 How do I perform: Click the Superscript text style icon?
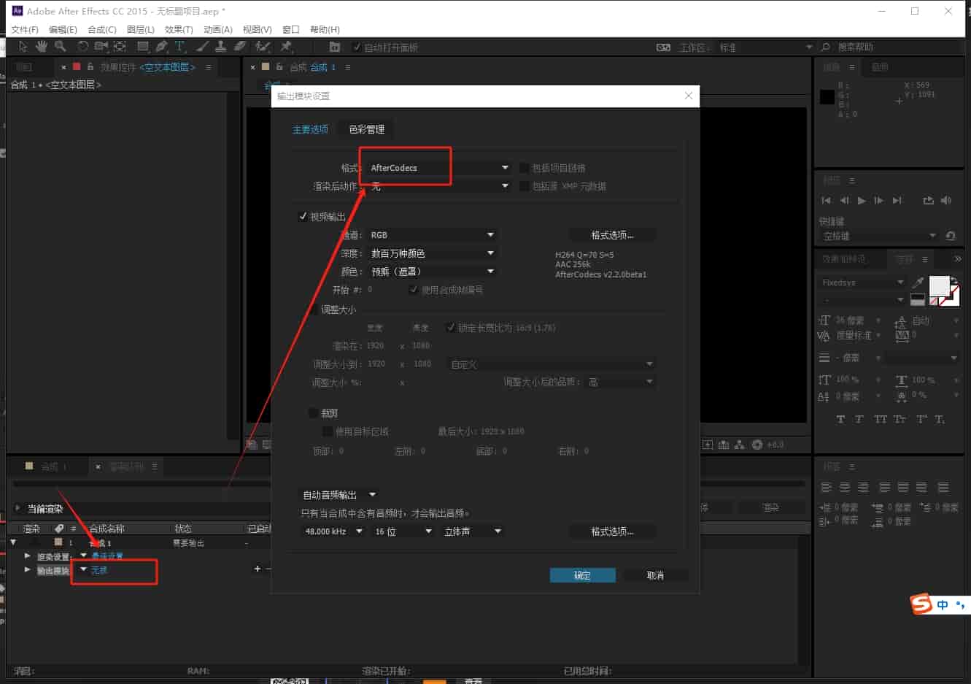click(x=921, y=419)
